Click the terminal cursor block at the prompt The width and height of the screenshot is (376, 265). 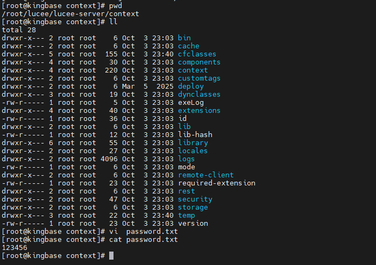111,255
